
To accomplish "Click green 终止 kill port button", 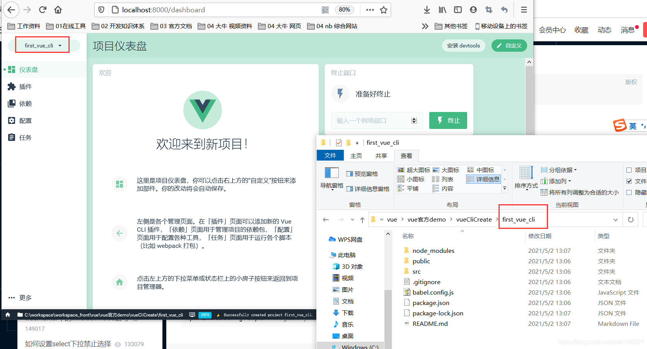I will 448,120.
